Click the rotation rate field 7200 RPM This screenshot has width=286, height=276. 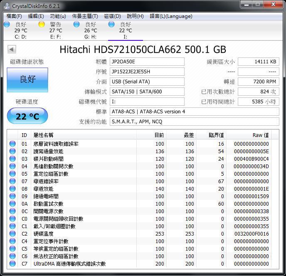(259, 82)
